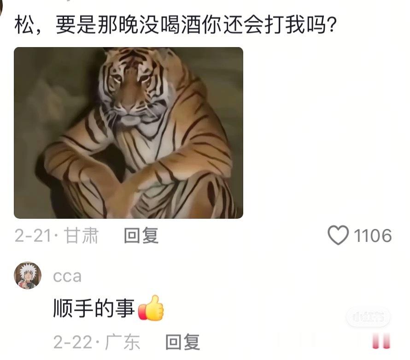The width and height of the screenshot is (410, 360).
Task: Reply to cca's comment via 回复
Action: (x=183, y=342)
